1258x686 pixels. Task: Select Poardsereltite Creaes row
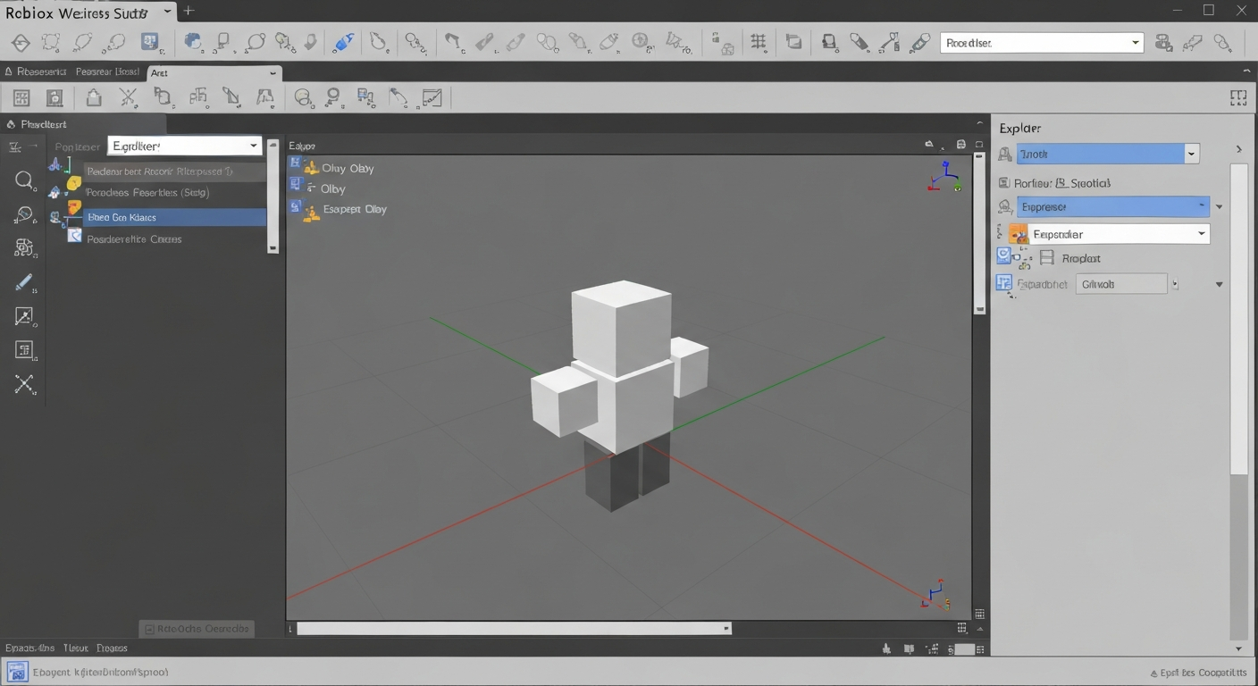(x=134, y=238)
